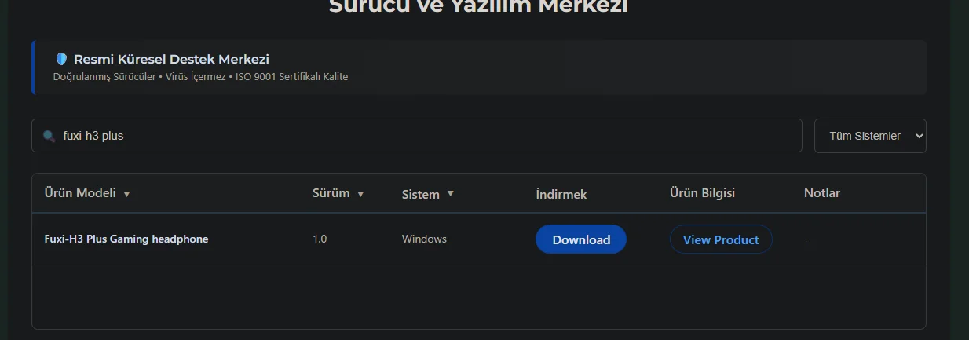Click the blue shield icon in the banner
The height and width of the screenshot is (340, 969).
pos(61,59)
